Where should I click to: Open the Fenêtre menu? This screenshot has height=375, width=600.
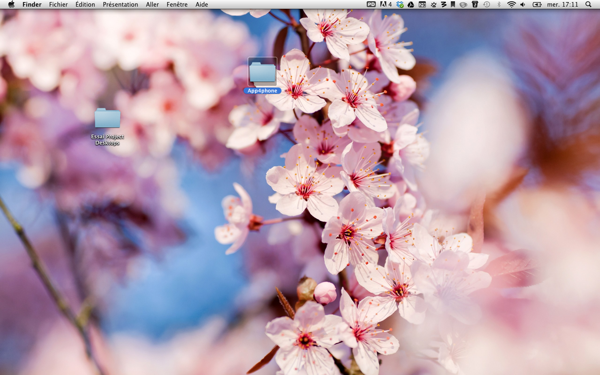177,5
